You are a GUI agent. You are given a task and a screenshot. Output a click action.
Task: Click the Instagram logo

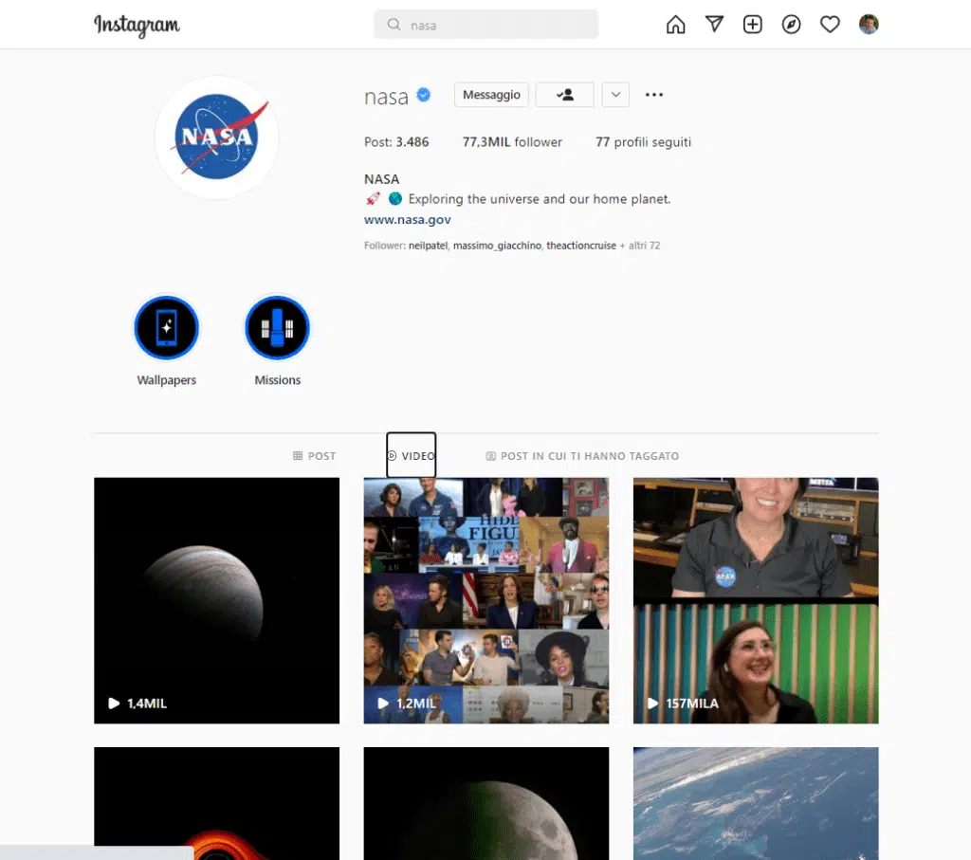tap(137, 26)
